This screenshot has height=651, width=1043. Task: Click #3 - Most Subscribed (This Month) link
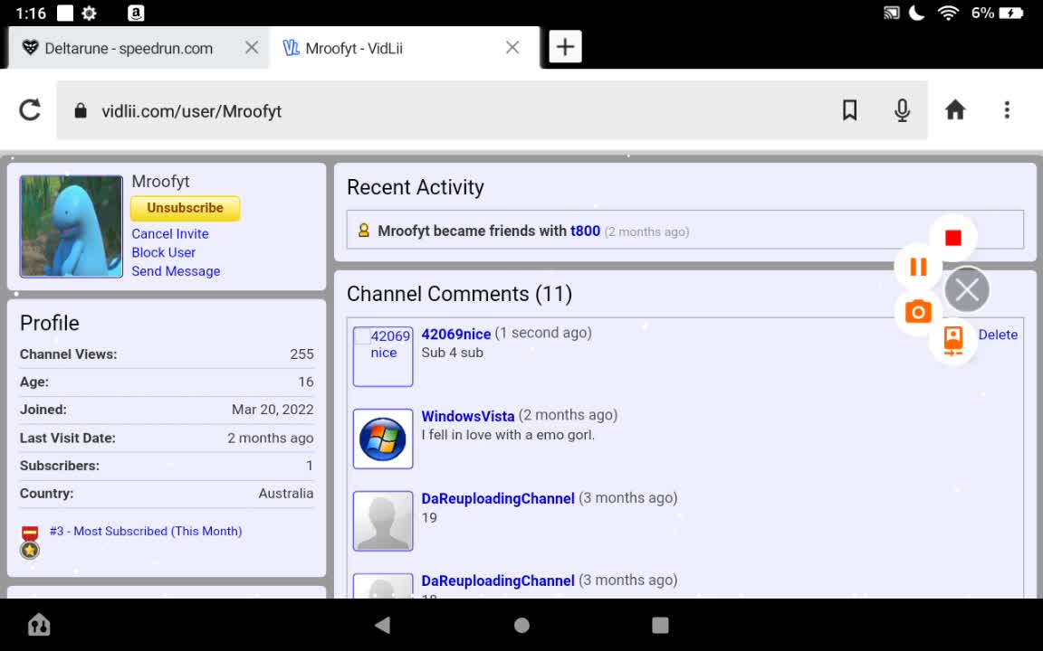[146, 531]
